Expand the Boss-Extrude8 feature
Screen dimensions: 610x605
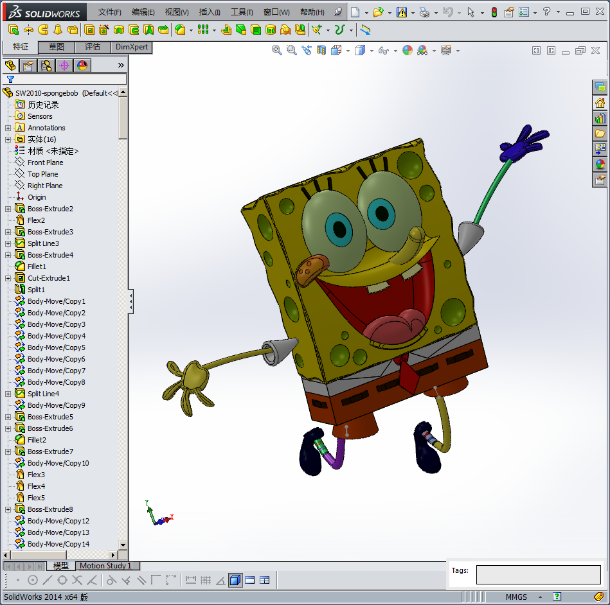(x=8, y=509)
